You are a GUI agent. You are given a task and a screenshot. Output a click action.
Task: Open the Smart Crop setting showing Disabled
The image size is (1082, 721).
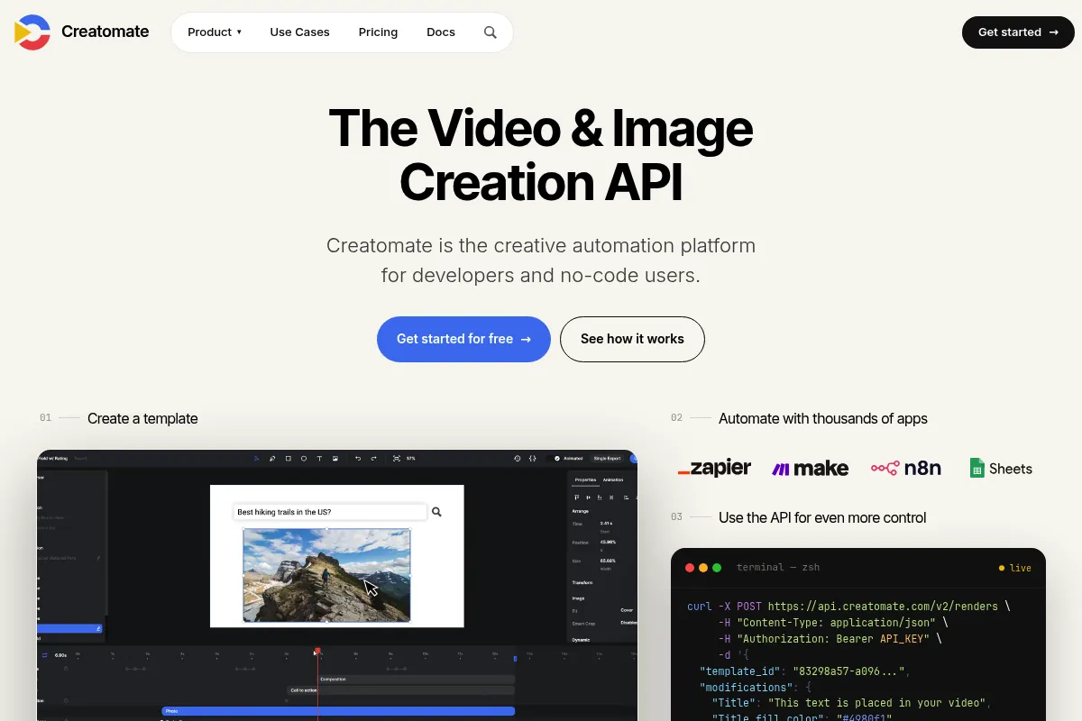pos(628,623)
